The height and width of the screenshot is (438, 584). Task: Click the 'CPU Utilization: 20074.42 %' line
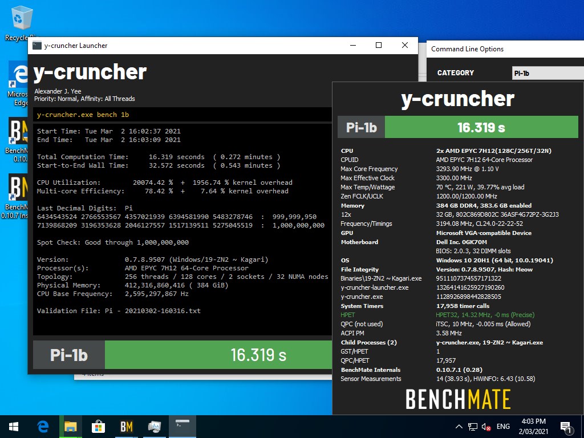point(165,182)
